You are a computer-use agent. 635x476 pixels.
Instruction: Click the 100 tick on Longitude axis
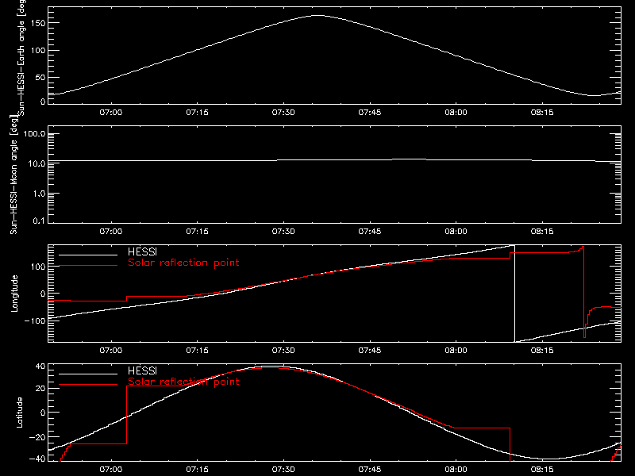click(37, 267)
